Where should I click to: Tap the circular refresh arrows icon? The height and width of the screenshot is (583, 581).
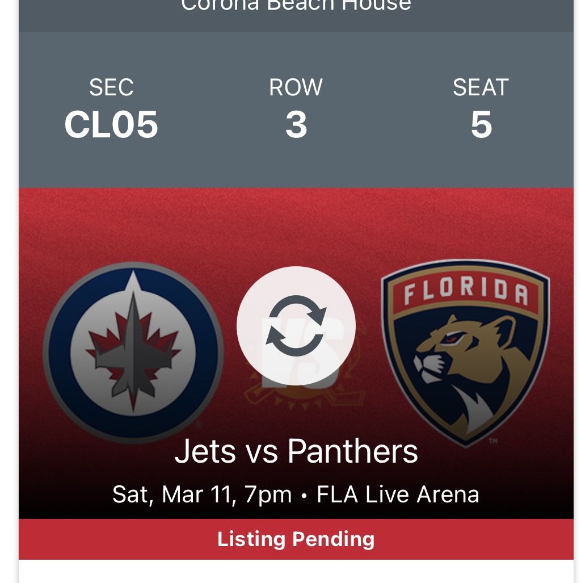coord(296,326)
